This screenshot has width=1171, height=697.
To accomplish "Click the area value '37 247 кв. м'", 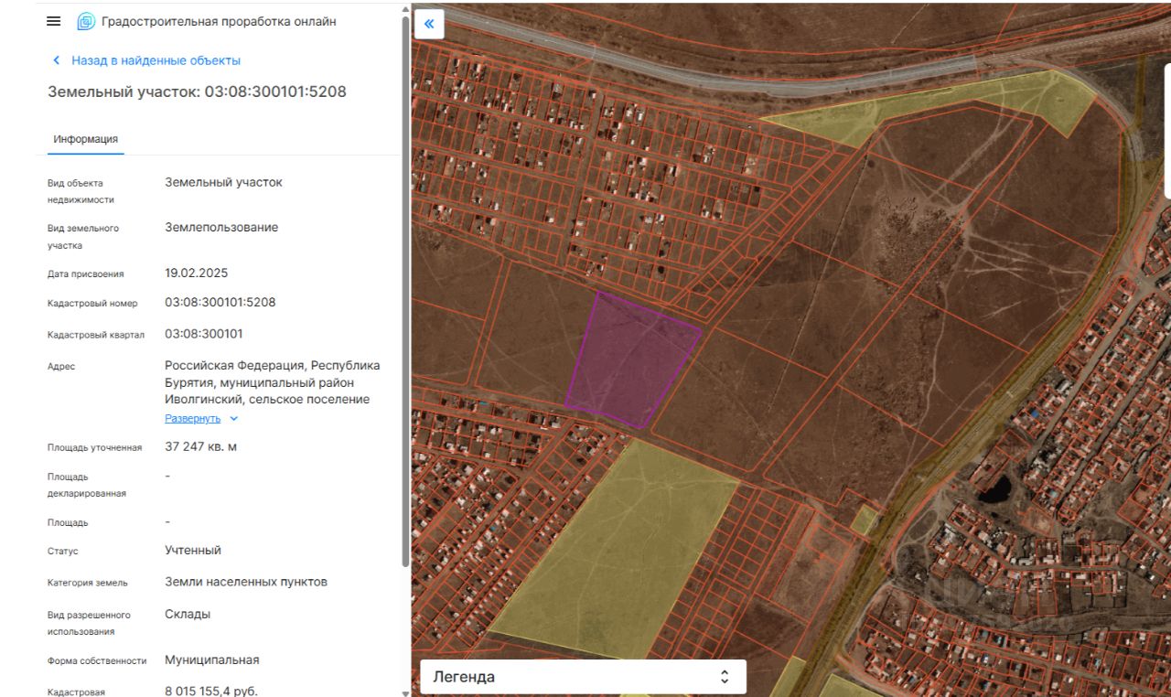I will click(x=201, y=446).
